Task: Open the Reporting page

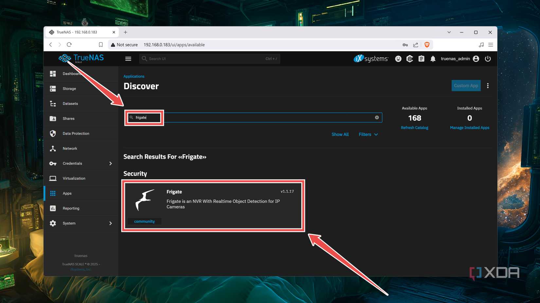Action: click(x=81, y=208)
